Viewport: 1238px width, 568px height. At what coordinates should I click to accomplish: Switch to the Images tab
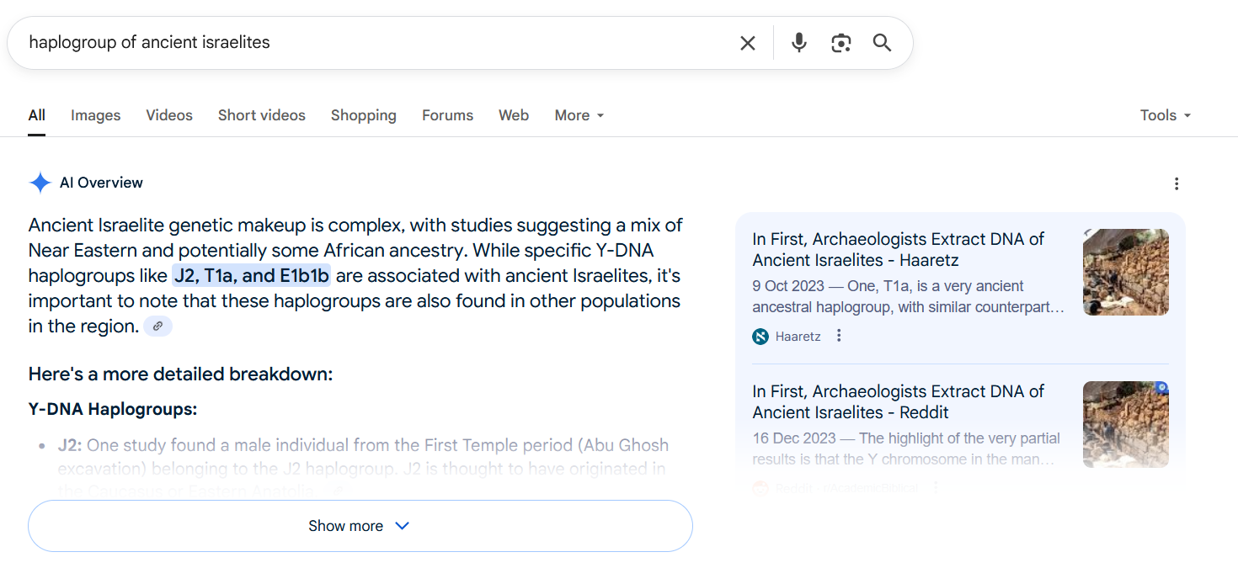95,115
